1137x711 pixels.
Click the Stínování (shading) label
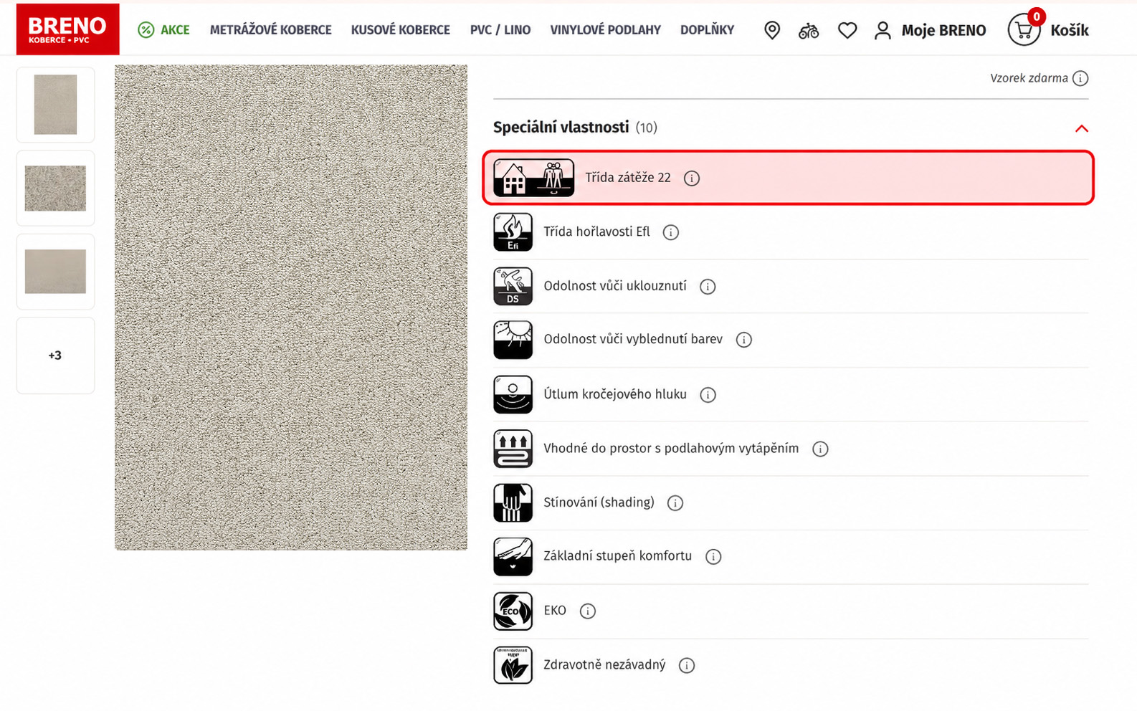[599, 502]
